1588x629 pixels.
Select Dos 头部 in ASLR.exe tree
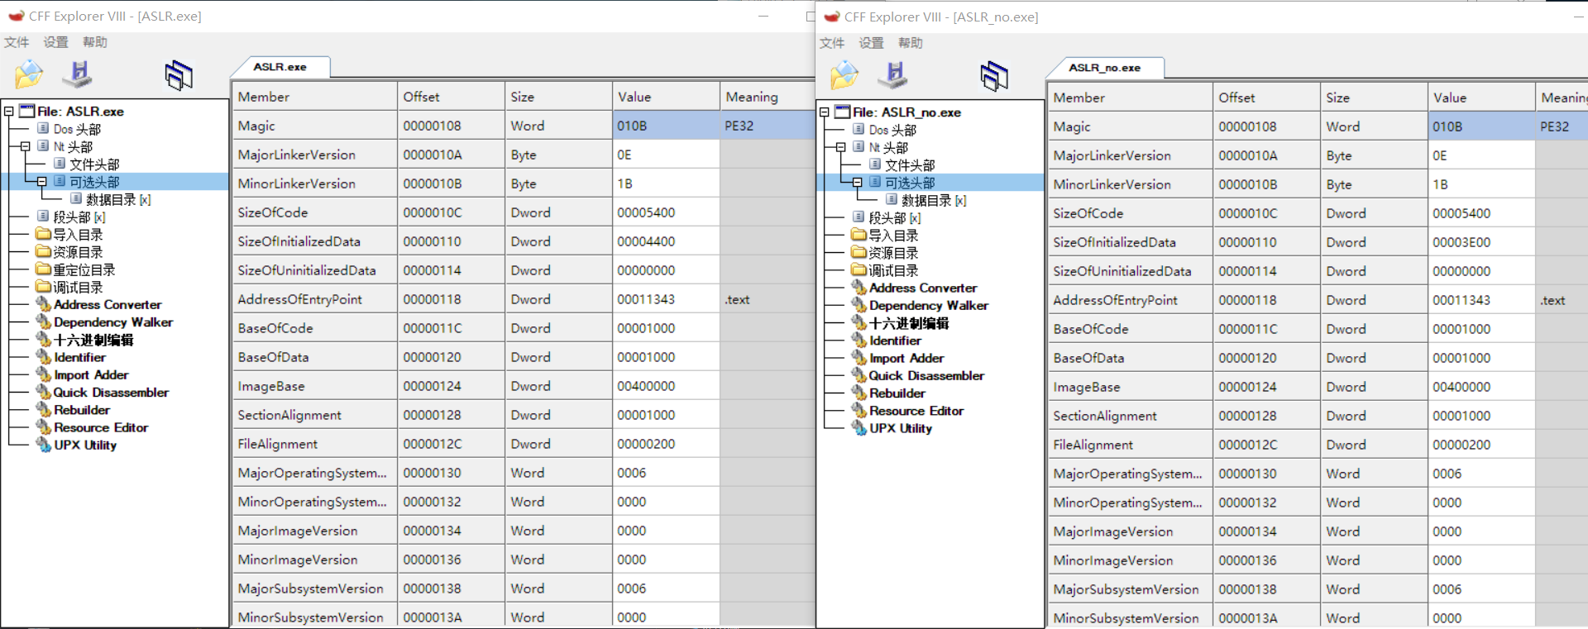77,129
